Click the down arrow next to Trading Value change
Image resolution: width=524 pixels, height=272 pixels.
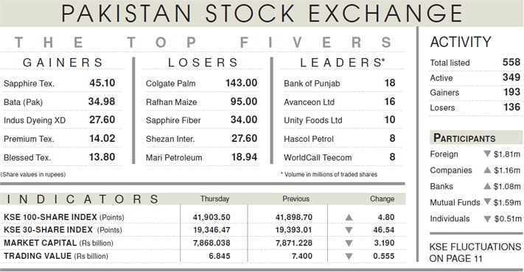(x=349, y=257)
